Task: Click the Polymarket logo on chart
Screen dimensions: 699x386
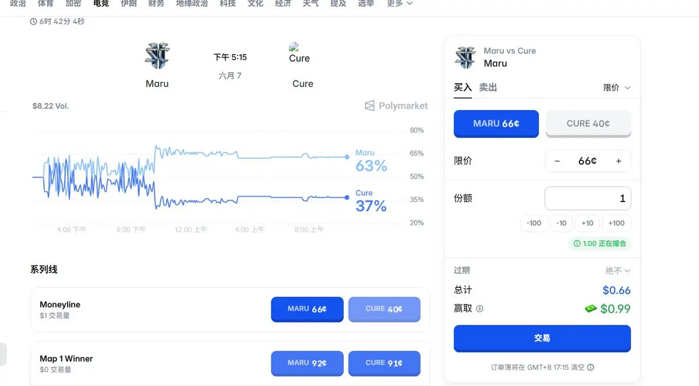Action: click(x=396, y=106)
